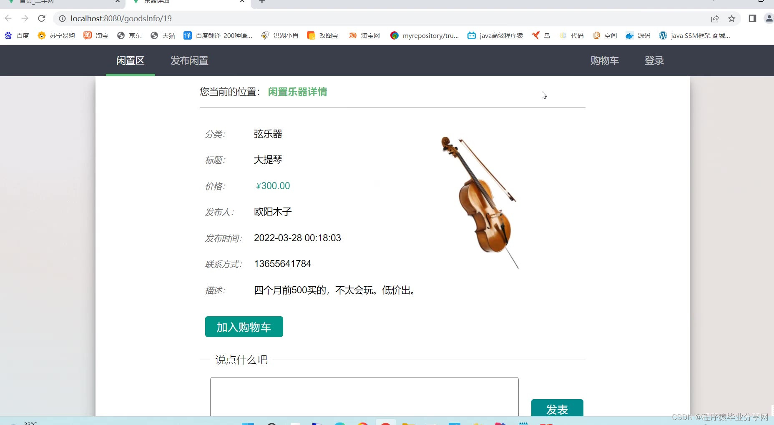Click the category value 弦乐器
The width and height of the screenshot is (774, 425).
point(268,134)
